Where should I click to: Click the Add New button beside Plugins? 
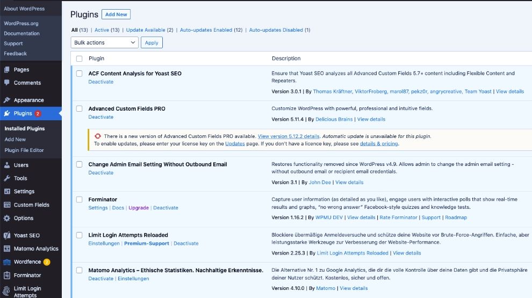(x=116, y=14)
